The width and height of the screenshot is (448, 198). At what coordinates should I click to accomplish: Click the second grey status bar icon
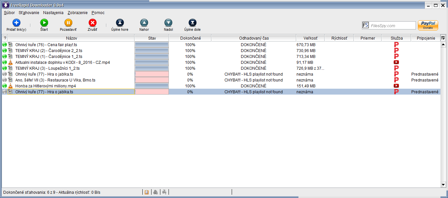point(156,192)
